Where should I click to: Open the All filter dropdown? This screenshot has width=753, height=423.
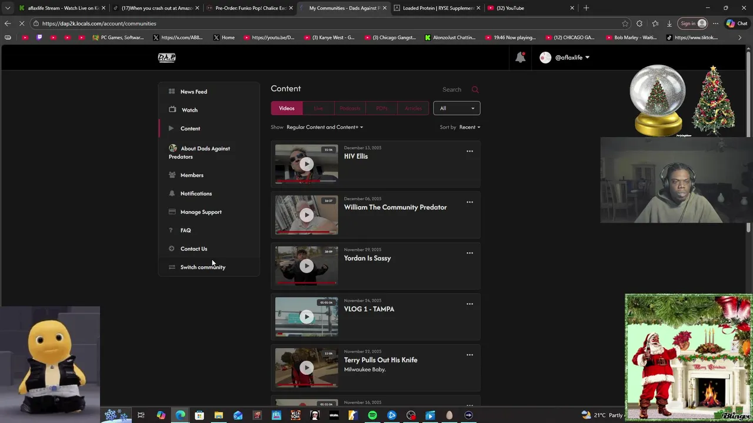click(x=457, y=108)
